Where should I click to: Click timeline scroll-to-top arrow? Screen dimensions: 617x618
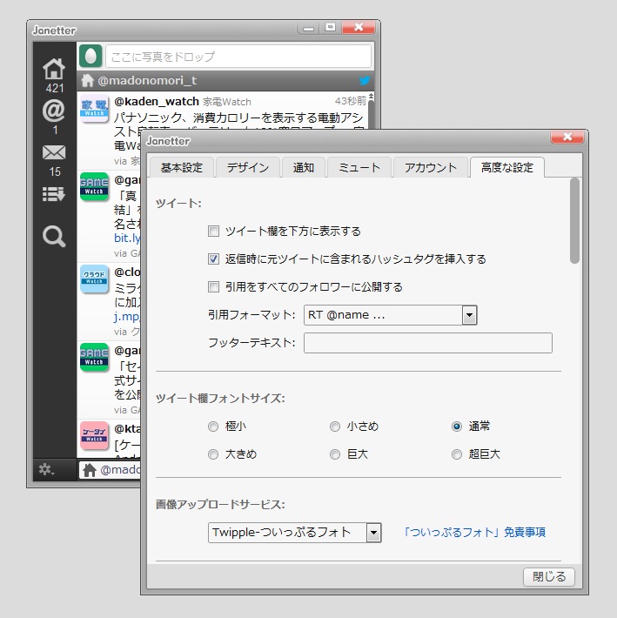point(371,96)
